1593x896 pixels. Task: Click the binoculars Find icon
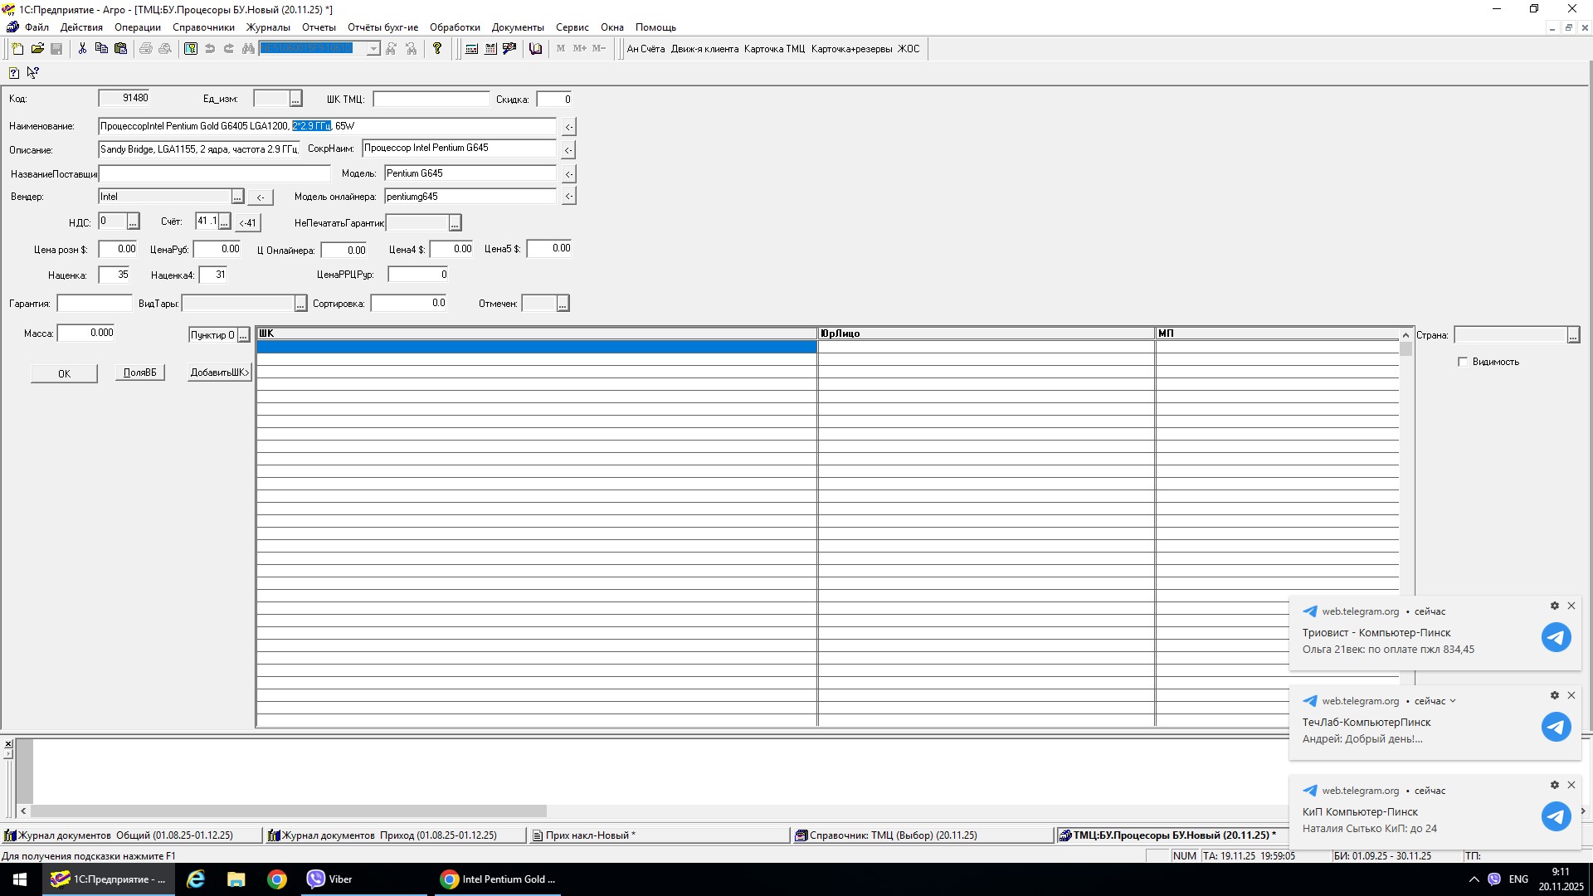tap(248, 49)
